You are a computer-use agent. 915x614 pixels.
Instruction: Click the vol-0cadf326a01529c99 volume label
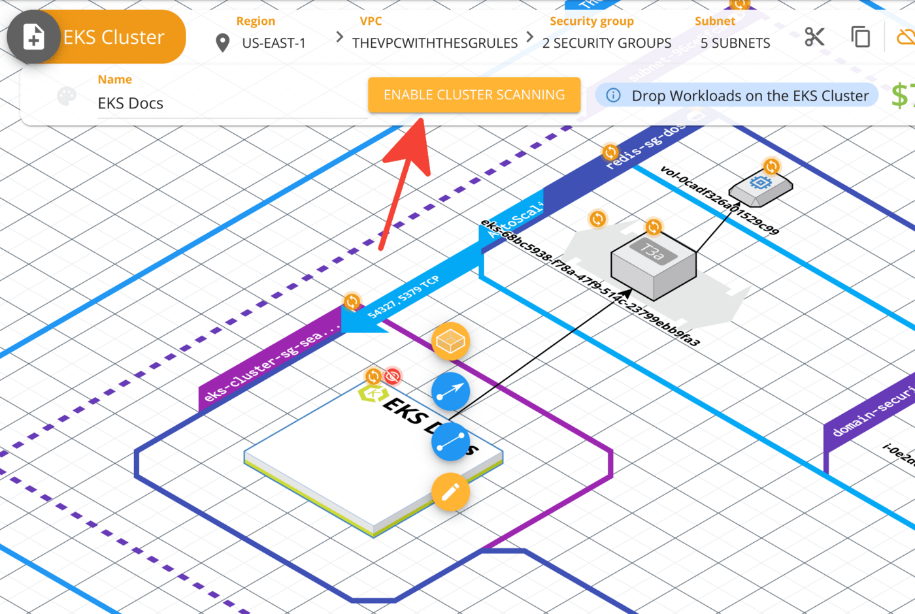click(719, 200)
